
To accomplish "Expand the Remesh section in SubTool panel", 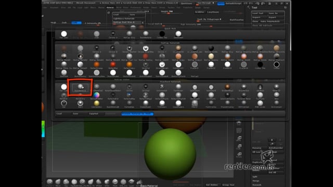I will click(x=257, y=185).
